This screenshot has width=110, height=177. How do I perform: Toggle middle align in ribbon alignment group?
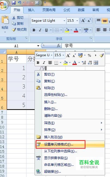click(105, 21)
